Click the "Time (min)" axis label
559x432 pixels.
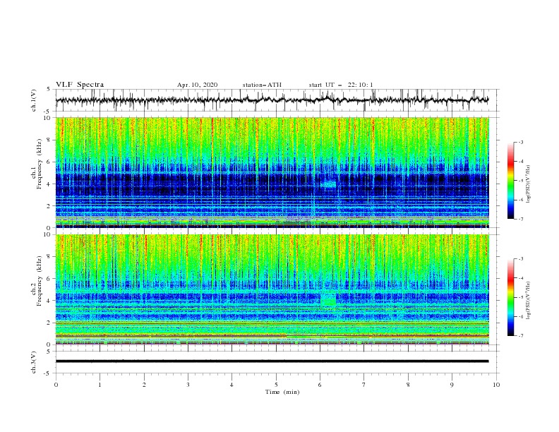point(282,392)
